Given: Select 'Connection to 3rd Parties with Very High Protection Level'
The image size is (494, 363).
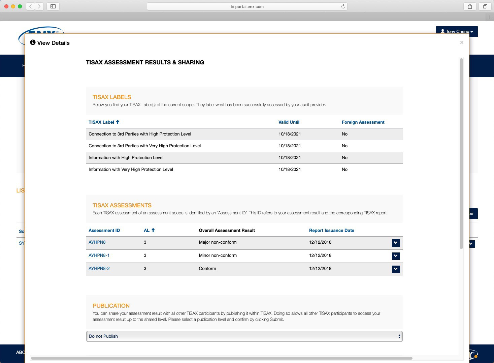Looking at the screenshot, I should click(x=244, y=146).
